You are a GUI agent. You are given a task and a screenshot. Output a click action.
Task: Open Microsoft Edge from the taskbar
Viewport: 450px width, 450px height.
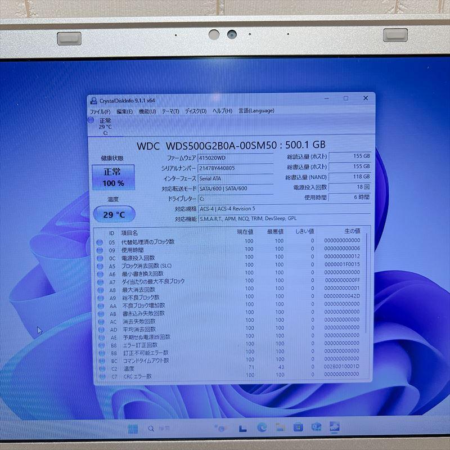click(x=262, y=427)
